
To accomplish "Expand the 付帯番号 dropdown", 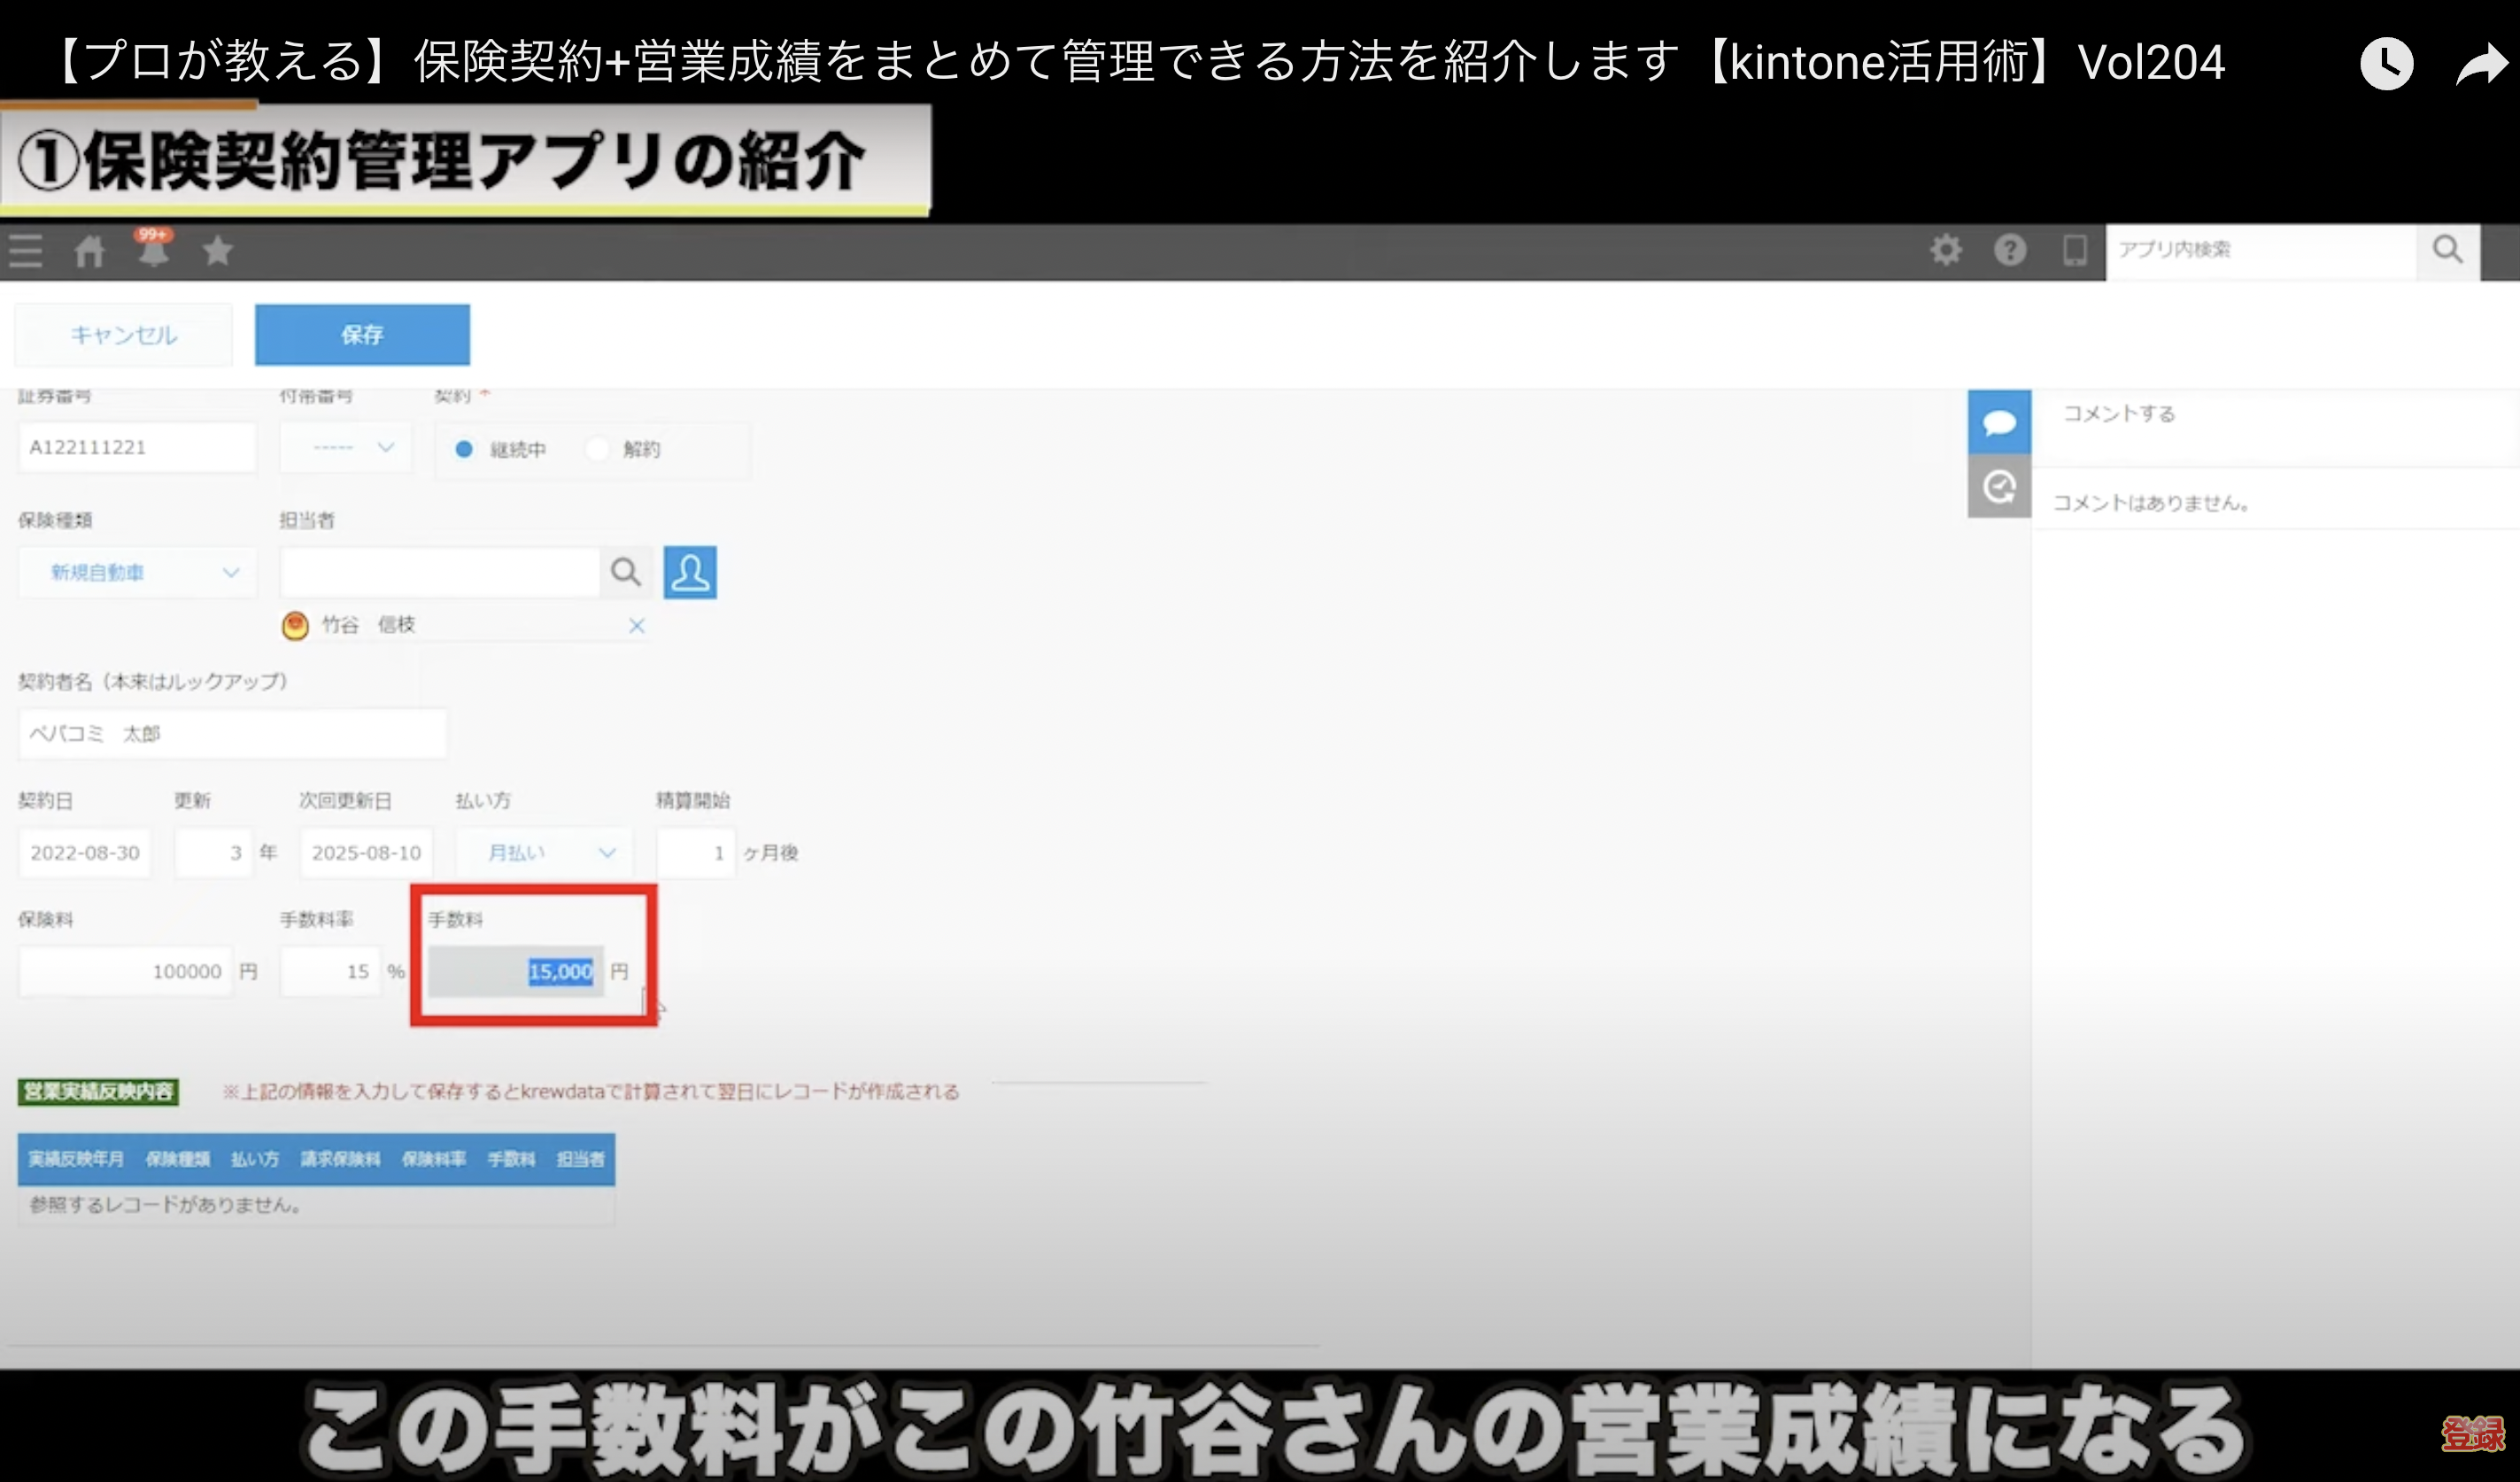I will point(345,447).
